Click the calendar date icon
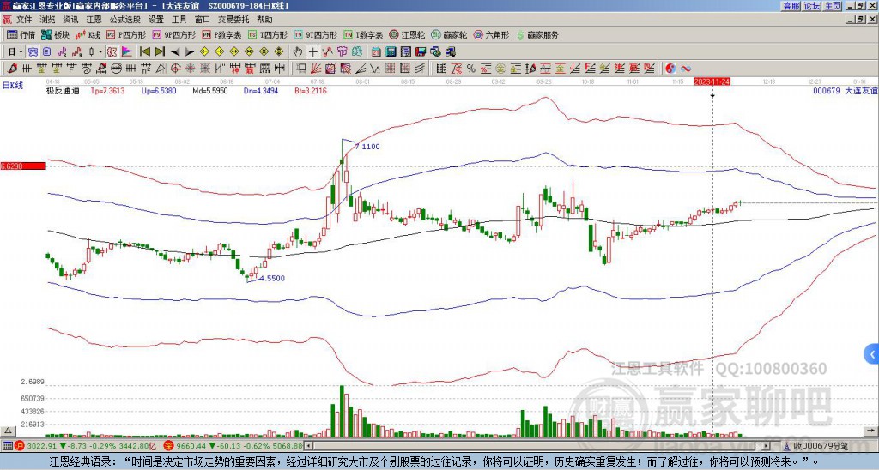 click(376, 52)
